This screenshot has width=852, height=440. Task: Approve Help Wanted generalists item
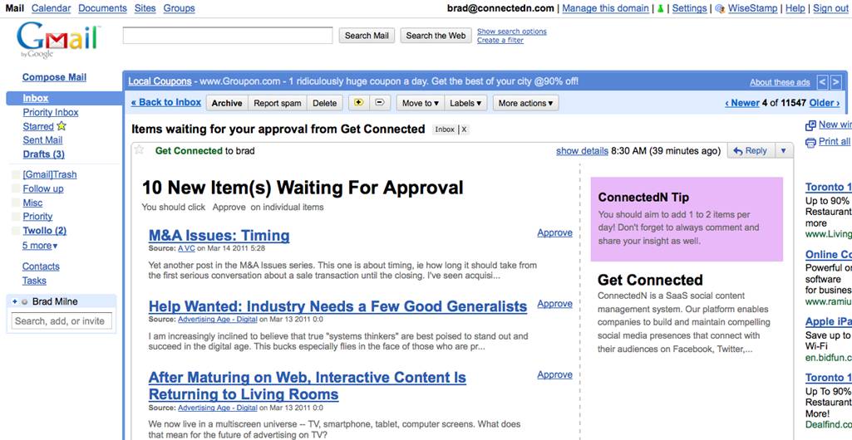point(554,304)
